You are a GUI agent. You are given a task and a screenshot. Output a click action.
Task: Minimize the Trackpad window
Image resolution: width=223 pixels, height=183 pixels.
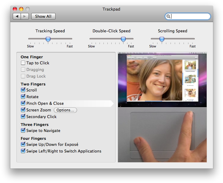(21, 9)
